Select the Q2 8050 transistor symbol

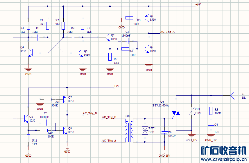point(108,37)
